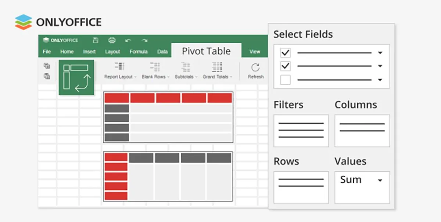Uncheck the second field checkbox
This screenshot has height=222, width=441.
coord(285,66)
